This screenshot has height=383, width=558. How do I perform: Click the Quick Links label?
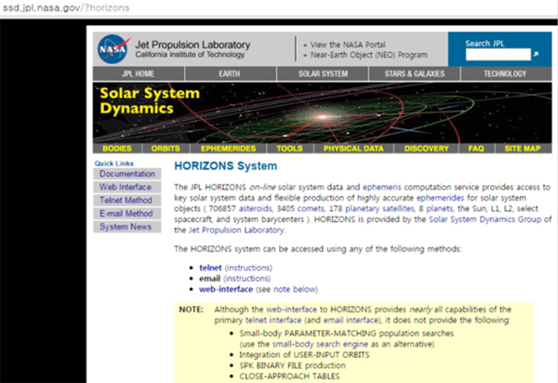[x=113, y=164]
